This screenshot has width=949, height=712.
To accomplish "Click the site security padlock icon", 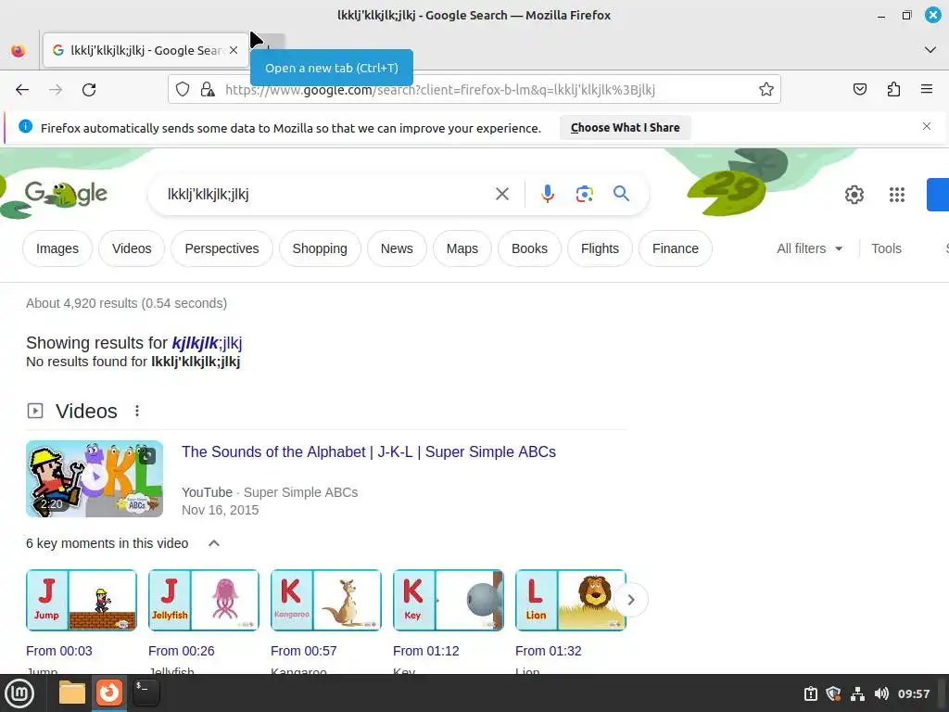I will [208, 90].
